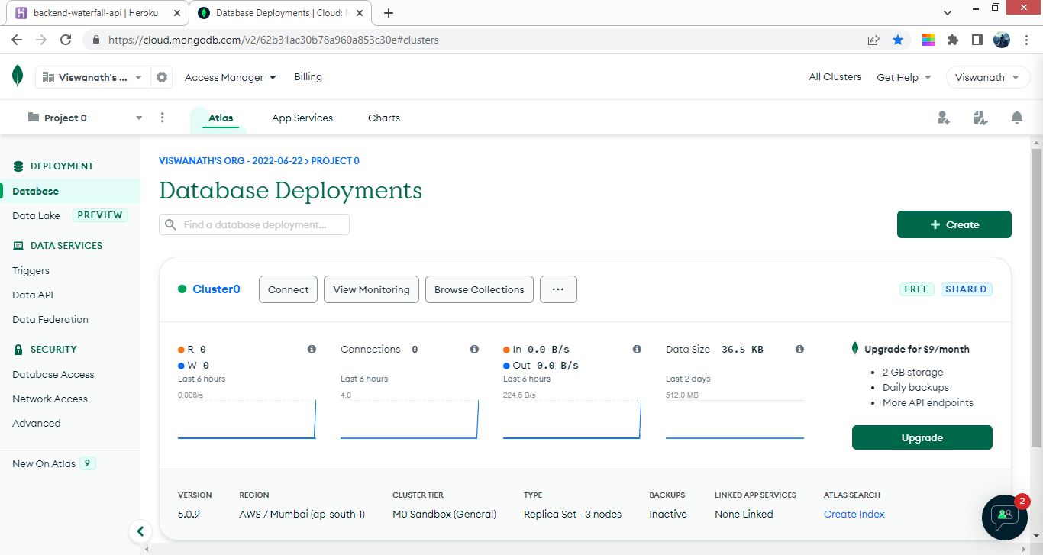1043x555 pixels.
Task: Click info icon beside network In/Out metric
Action: (x=637, y=349)
